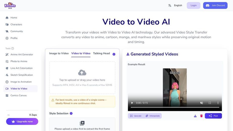Click the Upscale button
The image size is (233, 131).
136,116
